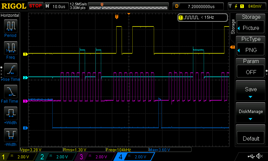The height and width of the screenshot is (161, 268).
Task: Expand the DiskManage submenu
Action: (251, 114)
